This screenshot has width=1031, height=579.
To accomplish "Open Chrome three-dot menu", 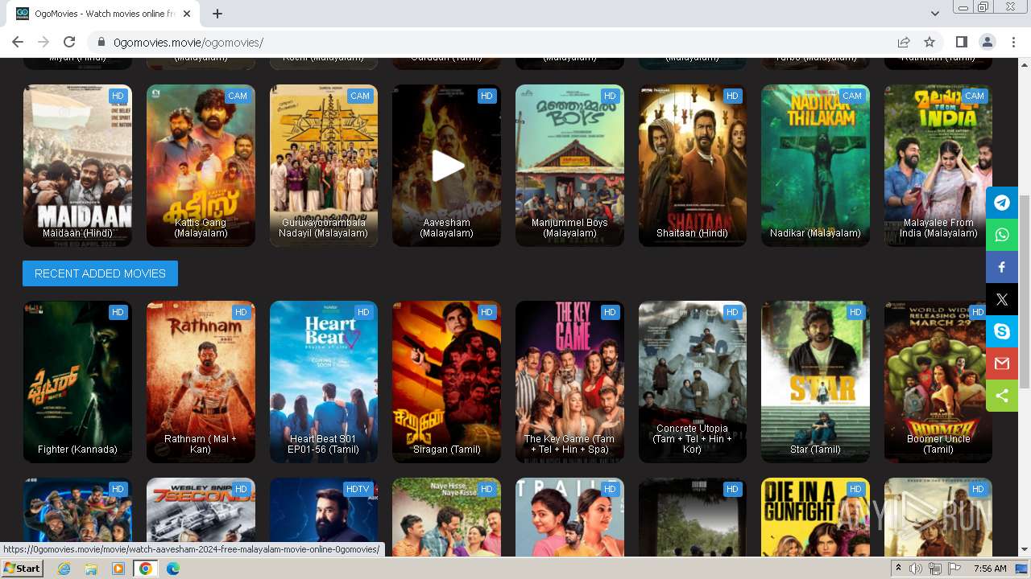I will (1012, 42).
